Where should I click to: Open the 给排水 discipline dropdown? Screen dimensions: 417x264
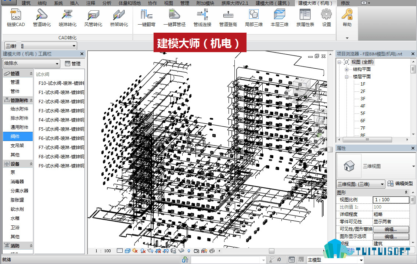point(31,63)
